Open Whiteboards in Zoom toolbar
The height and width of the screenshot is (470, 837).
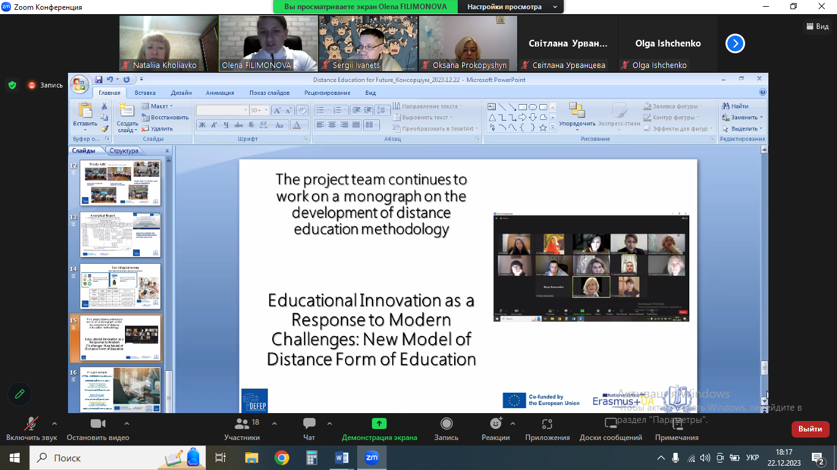click(610, 423)
